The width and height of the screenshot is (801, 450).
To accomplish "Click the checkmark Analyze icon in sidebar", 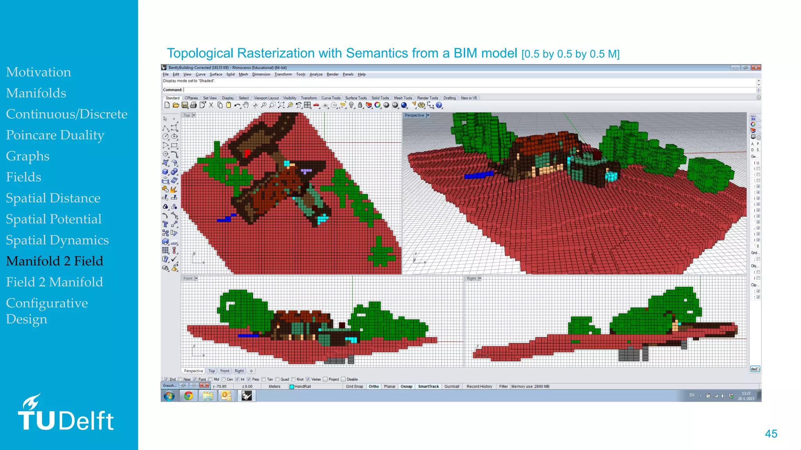I will (x=174, y=259).
